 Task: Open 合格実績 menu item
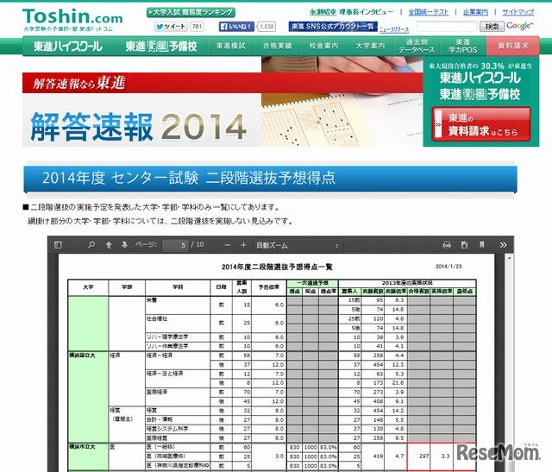point(278,46)
